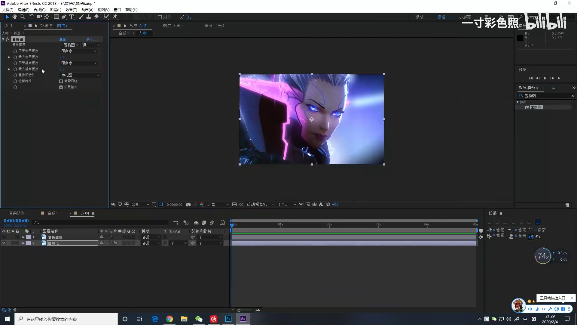Show the 置换图层 layer visibility
The width and height of the screenshot is (577, 325).
[x=4, y=237]
